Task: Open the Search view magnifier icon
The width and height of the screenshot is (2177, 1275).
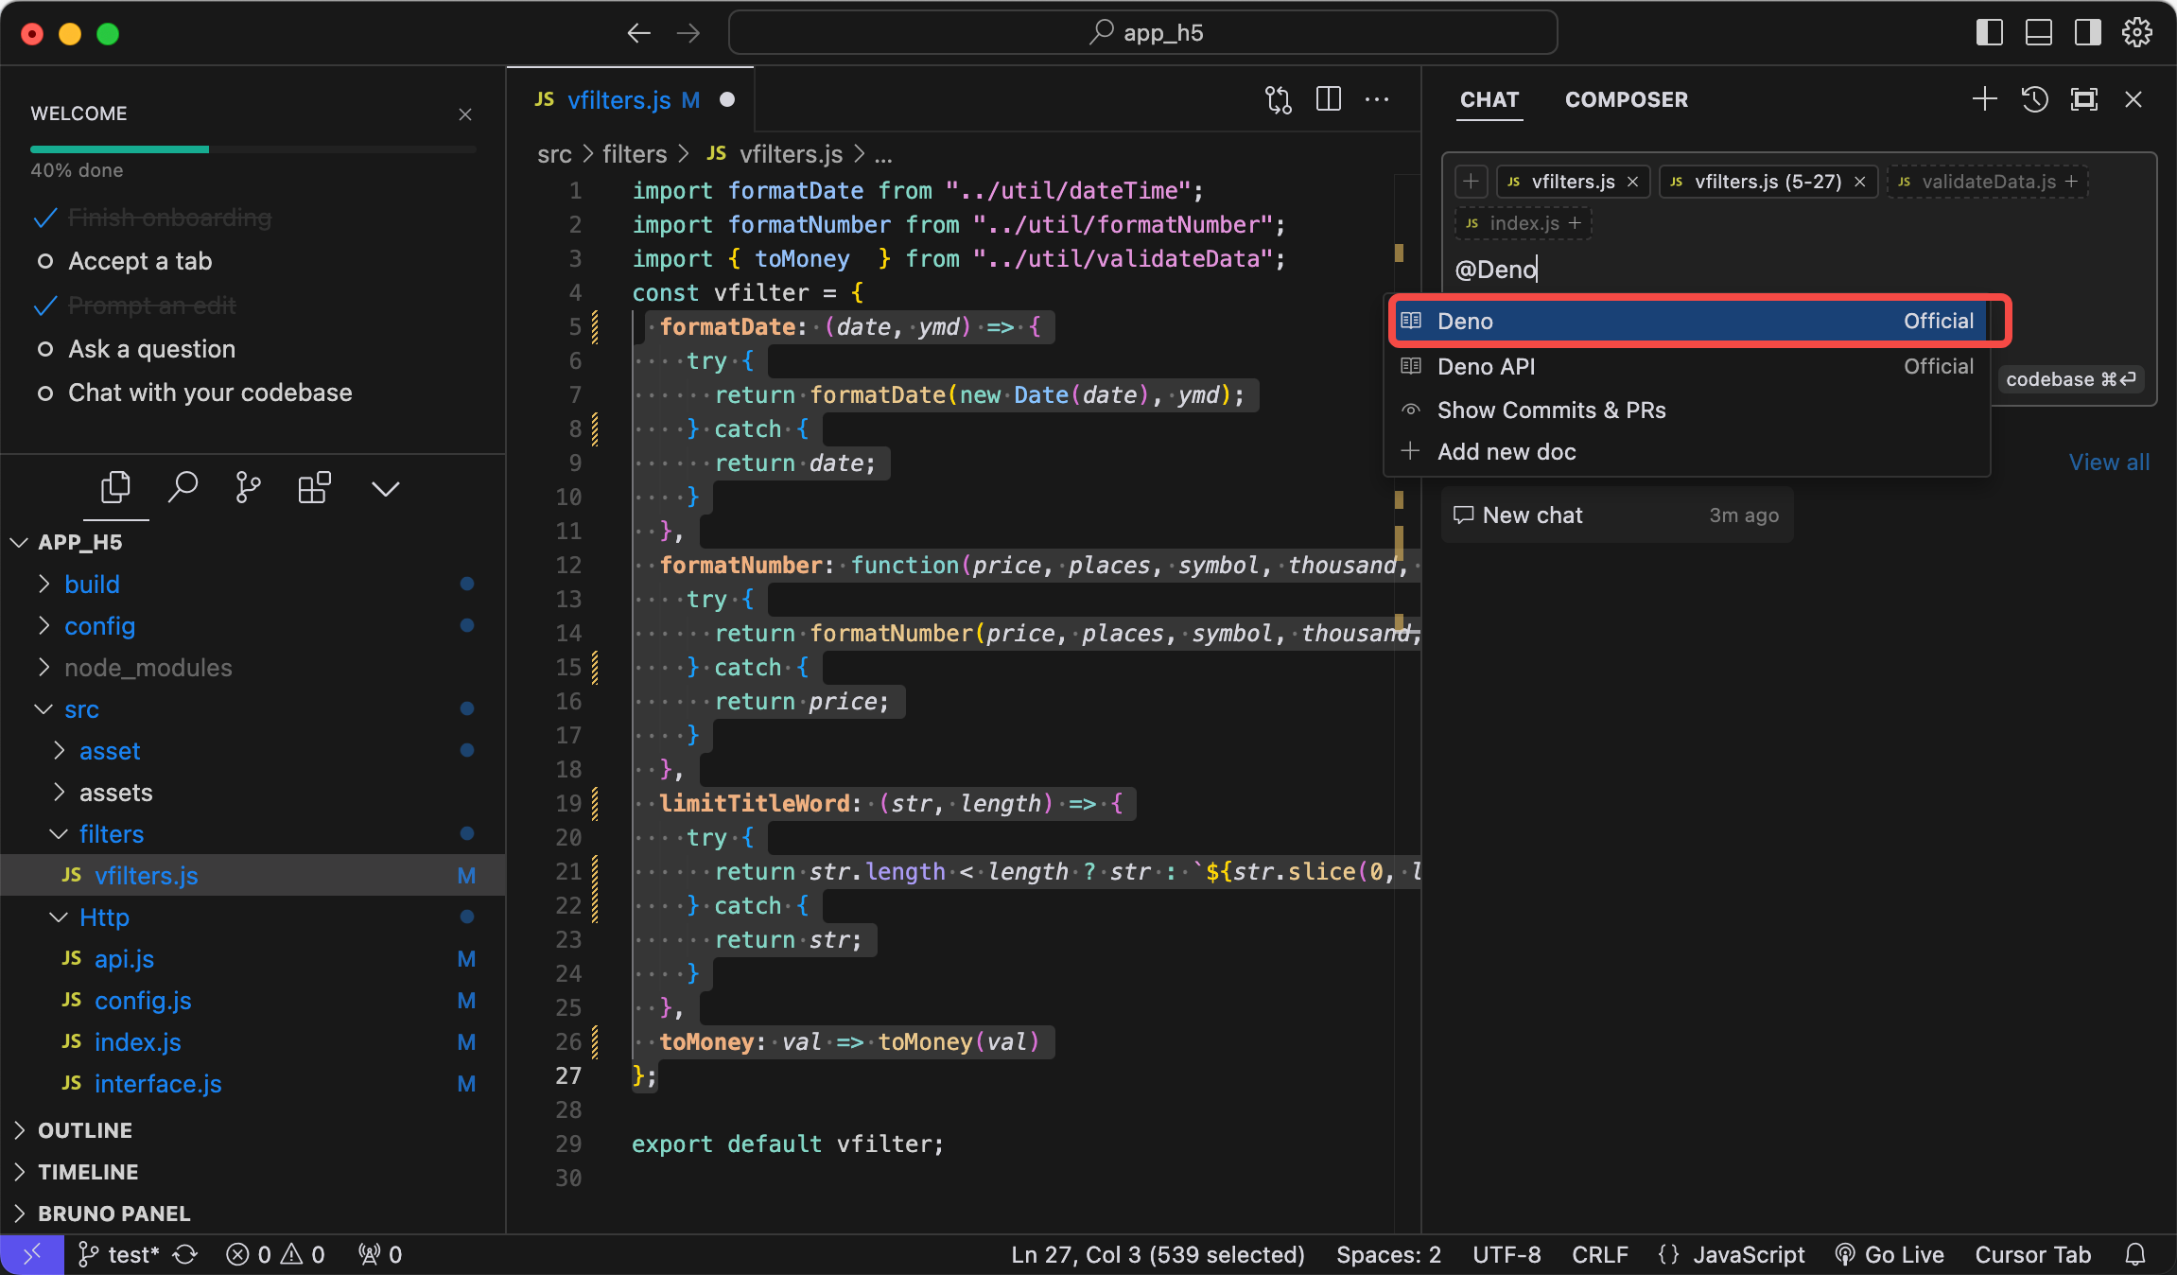Action: tap(183, 488)
